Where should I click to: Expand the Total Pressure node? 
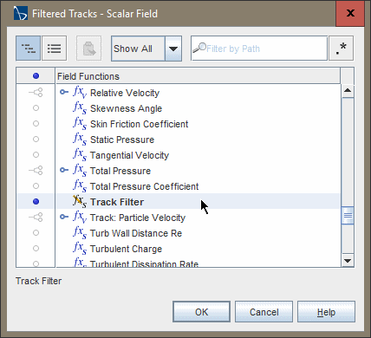pyautogui.click(x=64, y=170)
